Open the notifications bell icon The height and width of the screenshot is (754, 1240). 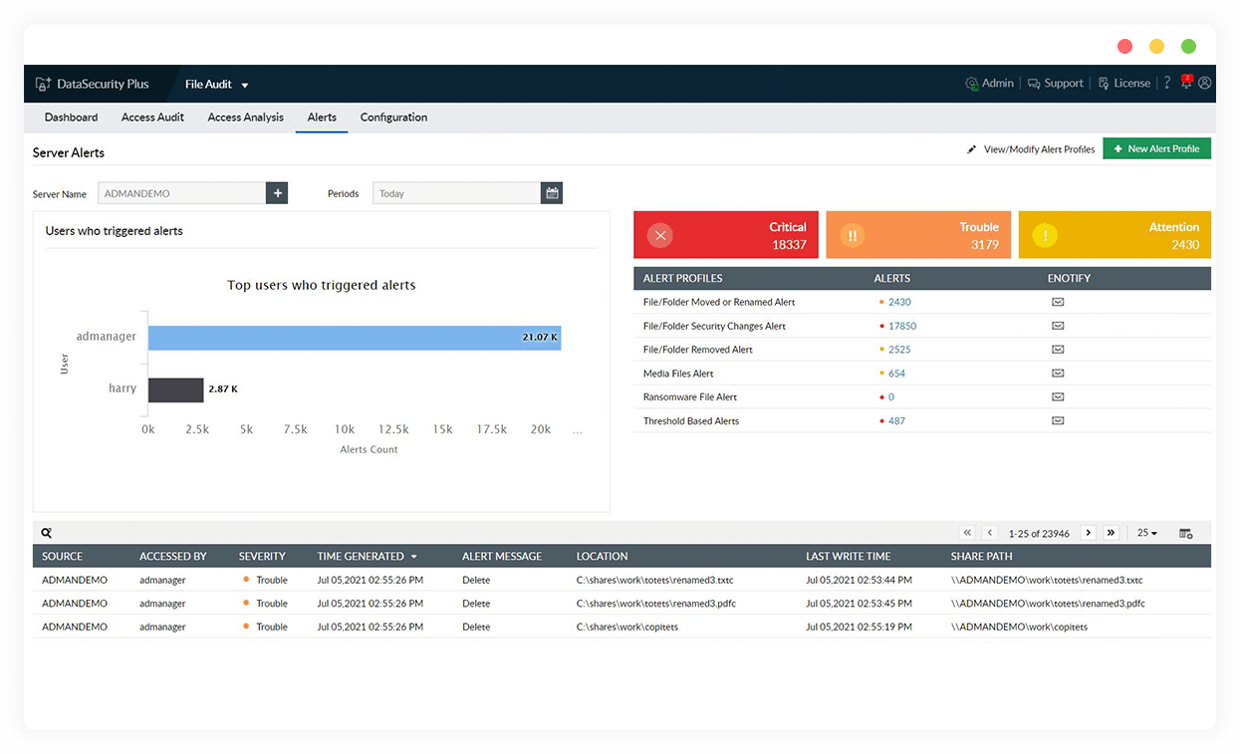(1186, 83)
